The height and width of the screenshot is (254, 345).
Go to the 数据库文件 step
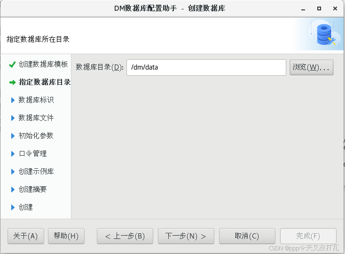click(x=36, y=118)
